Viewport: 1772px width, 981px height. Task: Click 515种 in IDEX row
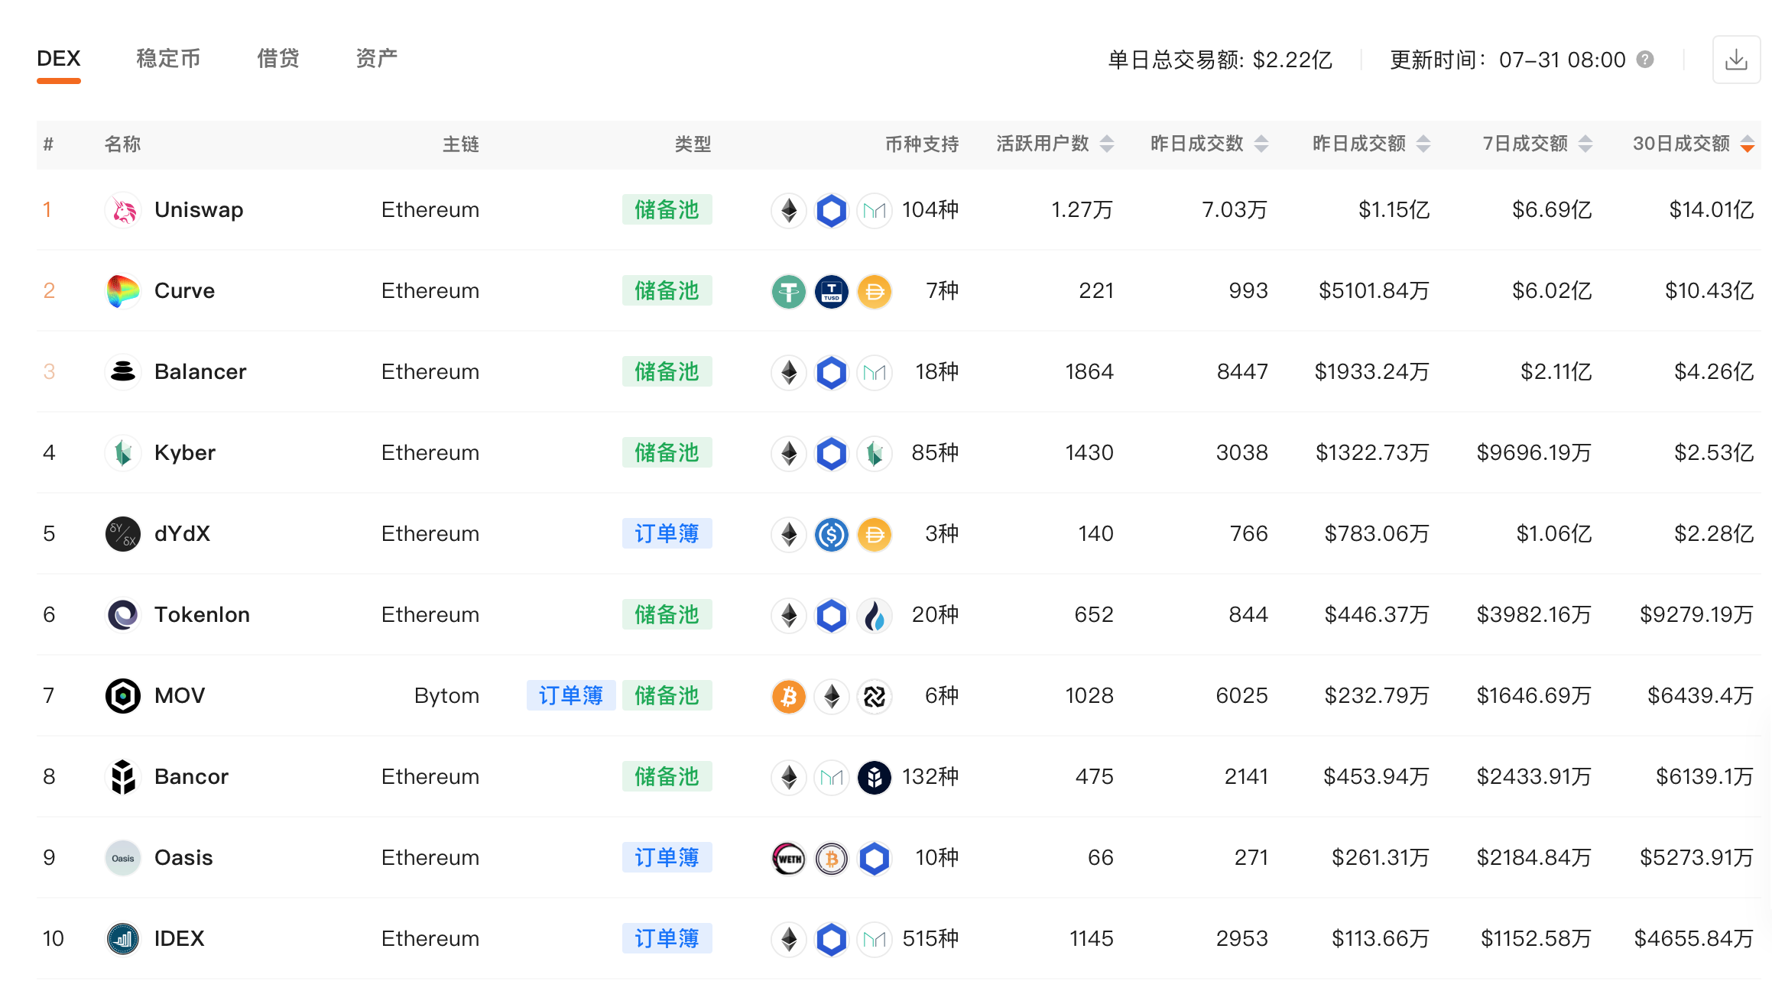pos(930,939)
